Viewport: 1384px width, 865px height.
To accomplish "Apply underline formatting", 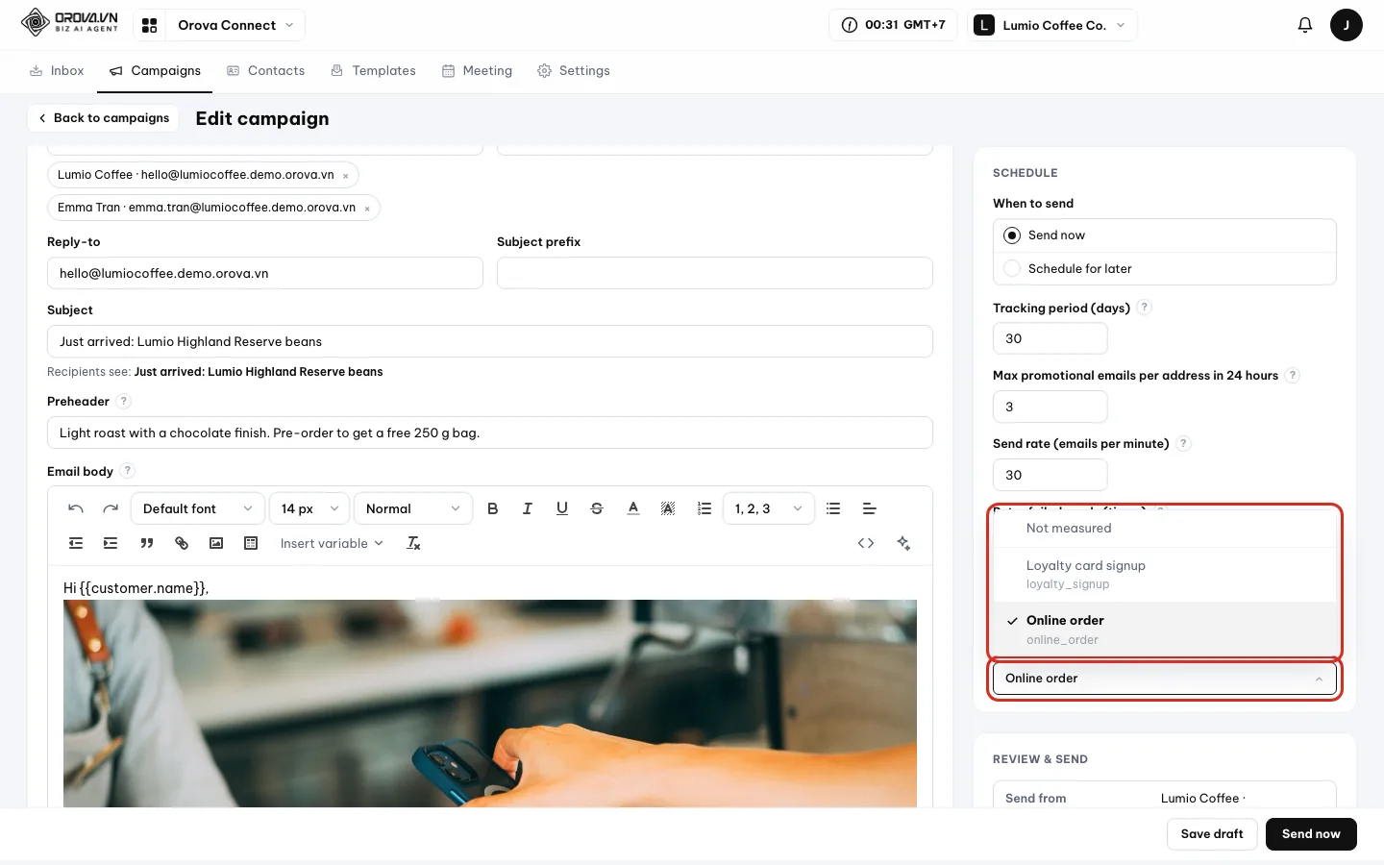I will [562, 508].
